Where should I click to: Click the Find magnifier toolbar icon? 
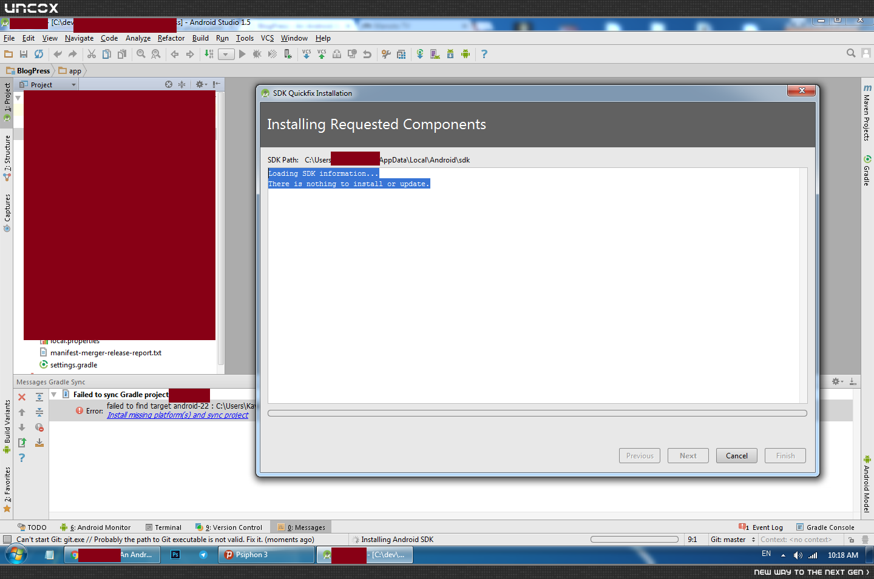coord(141,54)
